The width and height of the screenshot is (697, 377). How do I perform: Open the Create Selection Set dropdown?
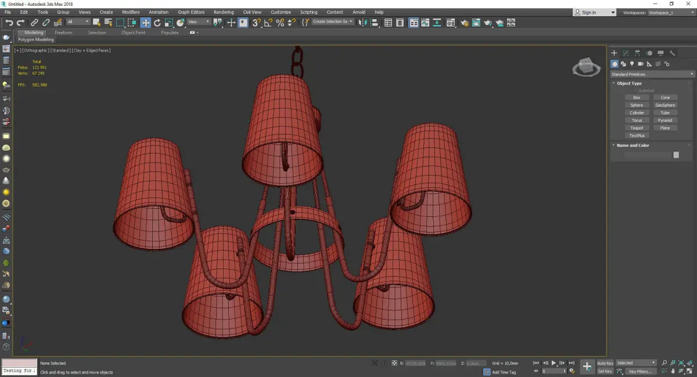tap(332, 21)
